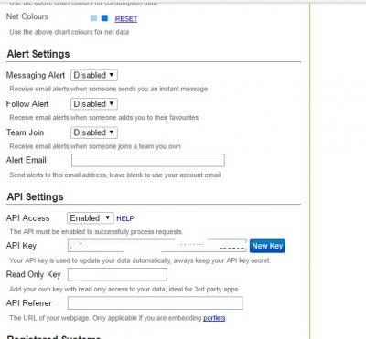
Task: Click the Follow Alert label
Action: [27, 104]
